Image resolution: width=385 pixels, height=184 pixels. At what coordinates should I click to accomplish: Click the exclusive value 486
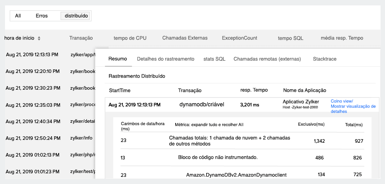319,158
